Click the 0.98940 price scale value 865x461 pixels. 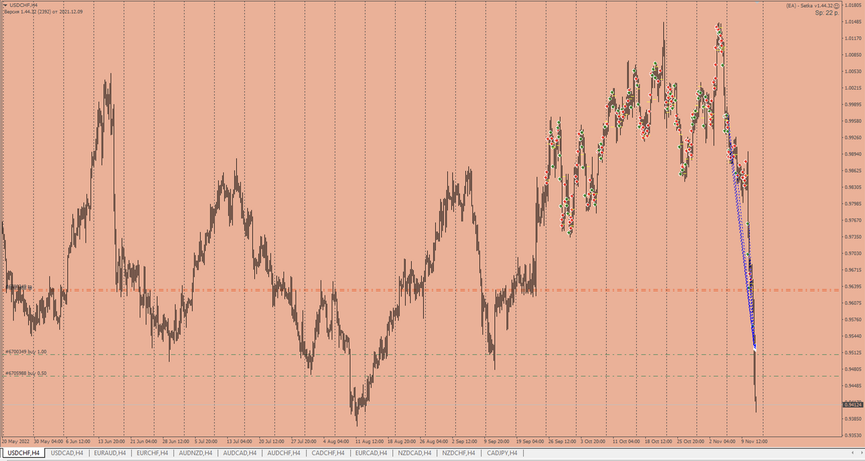coord(853,154)
